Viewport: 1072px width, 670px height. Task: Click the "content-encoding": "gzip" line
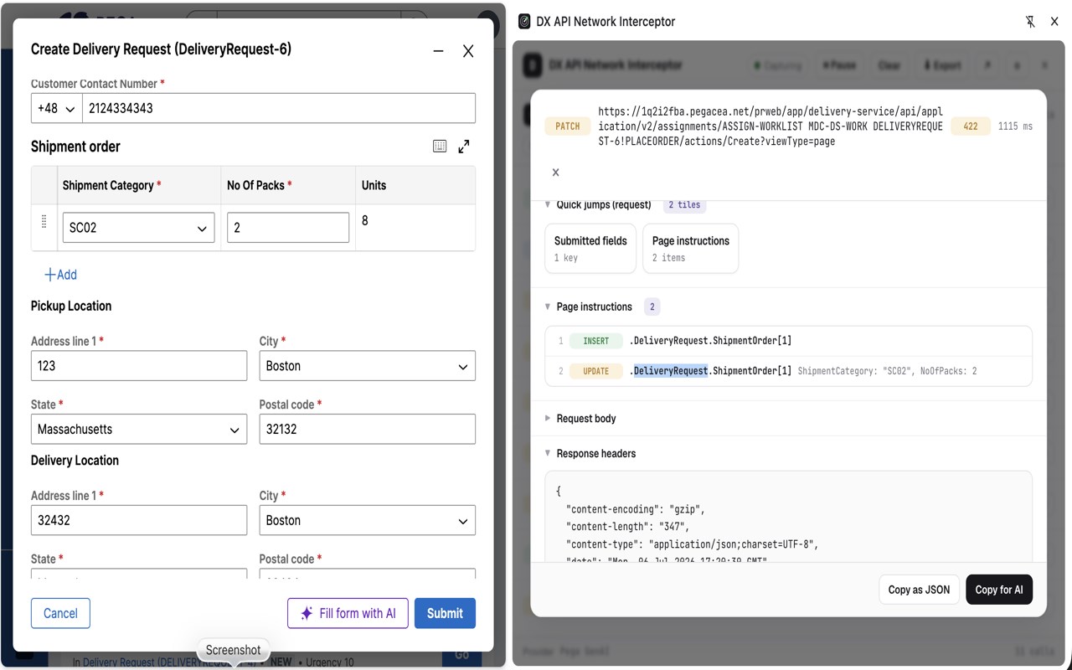pyautogui.click(x=635, y=509)
